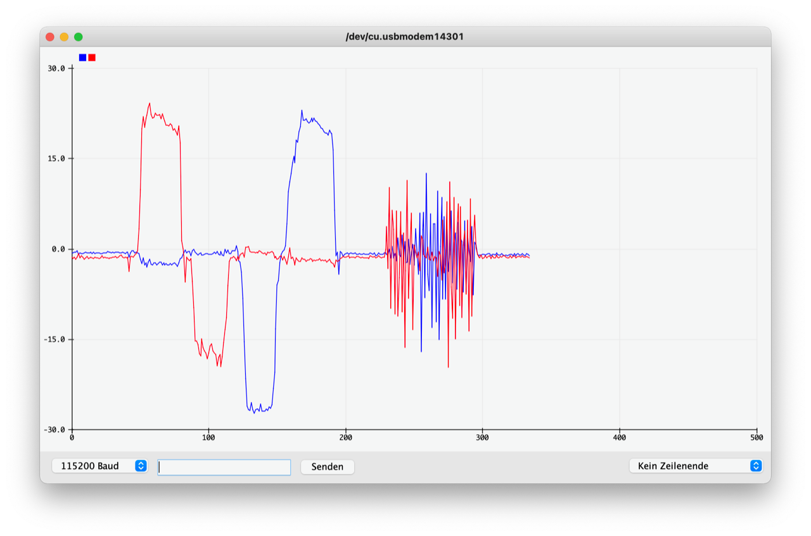Open the 115200 Baud rate dropdown
This screenshot has height=536, width=811.
pos(100,466)
